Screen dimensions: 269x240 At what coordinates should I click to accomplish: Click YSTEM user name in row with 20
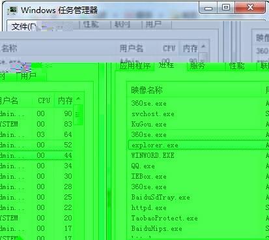(9, 218)
